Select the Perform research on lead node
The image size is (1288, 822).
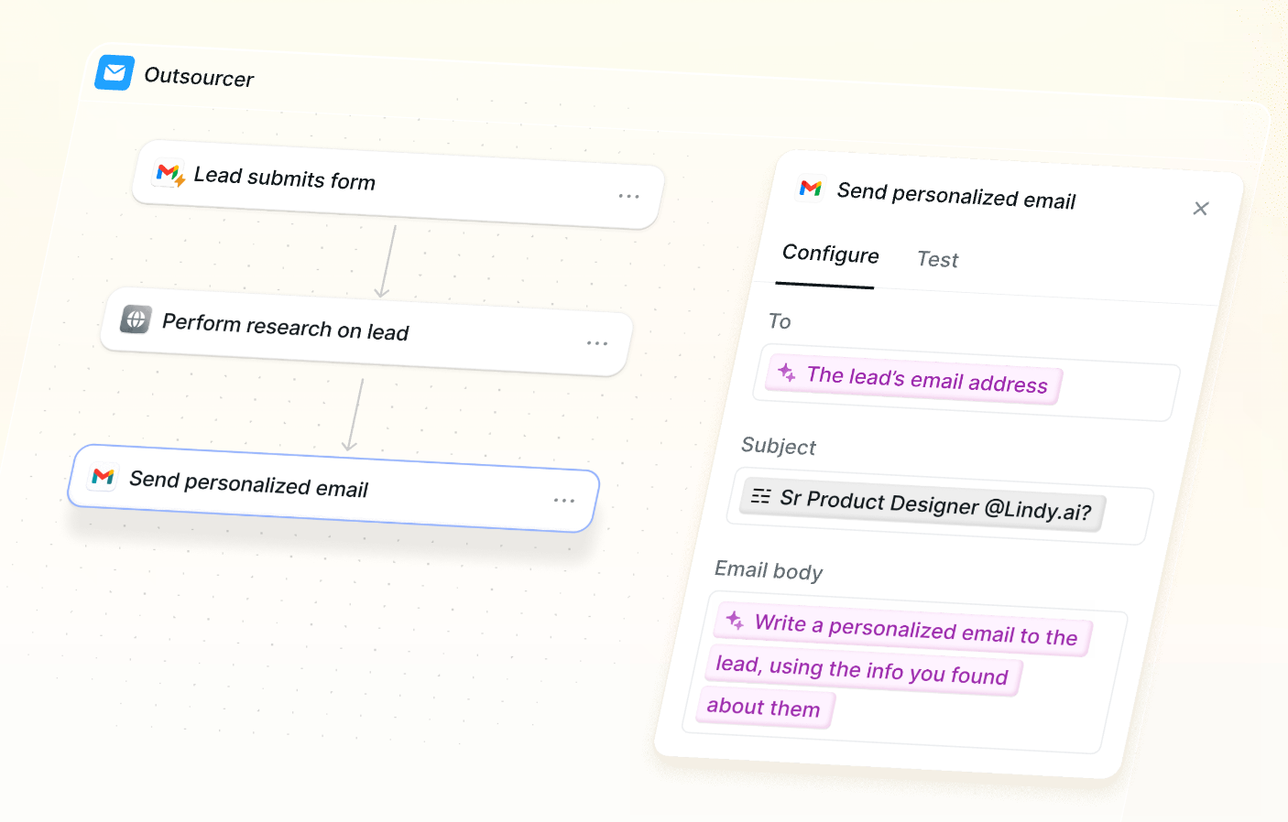pos(366,330)
